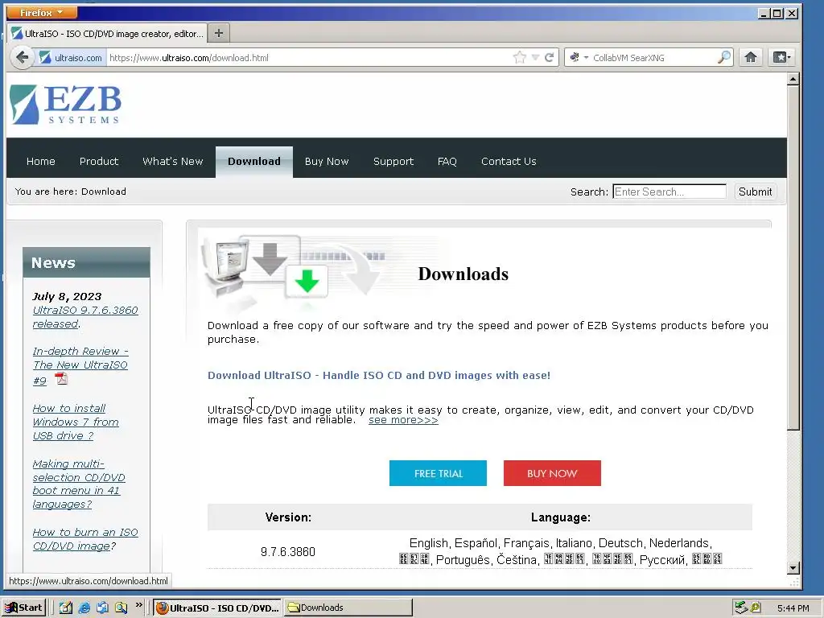Open the Windows Start menu
Screen dimensions: 824x618
coord(23,608)
